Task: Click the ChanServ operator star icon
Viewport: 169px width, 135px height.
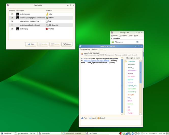Action: tap(126, 61)
